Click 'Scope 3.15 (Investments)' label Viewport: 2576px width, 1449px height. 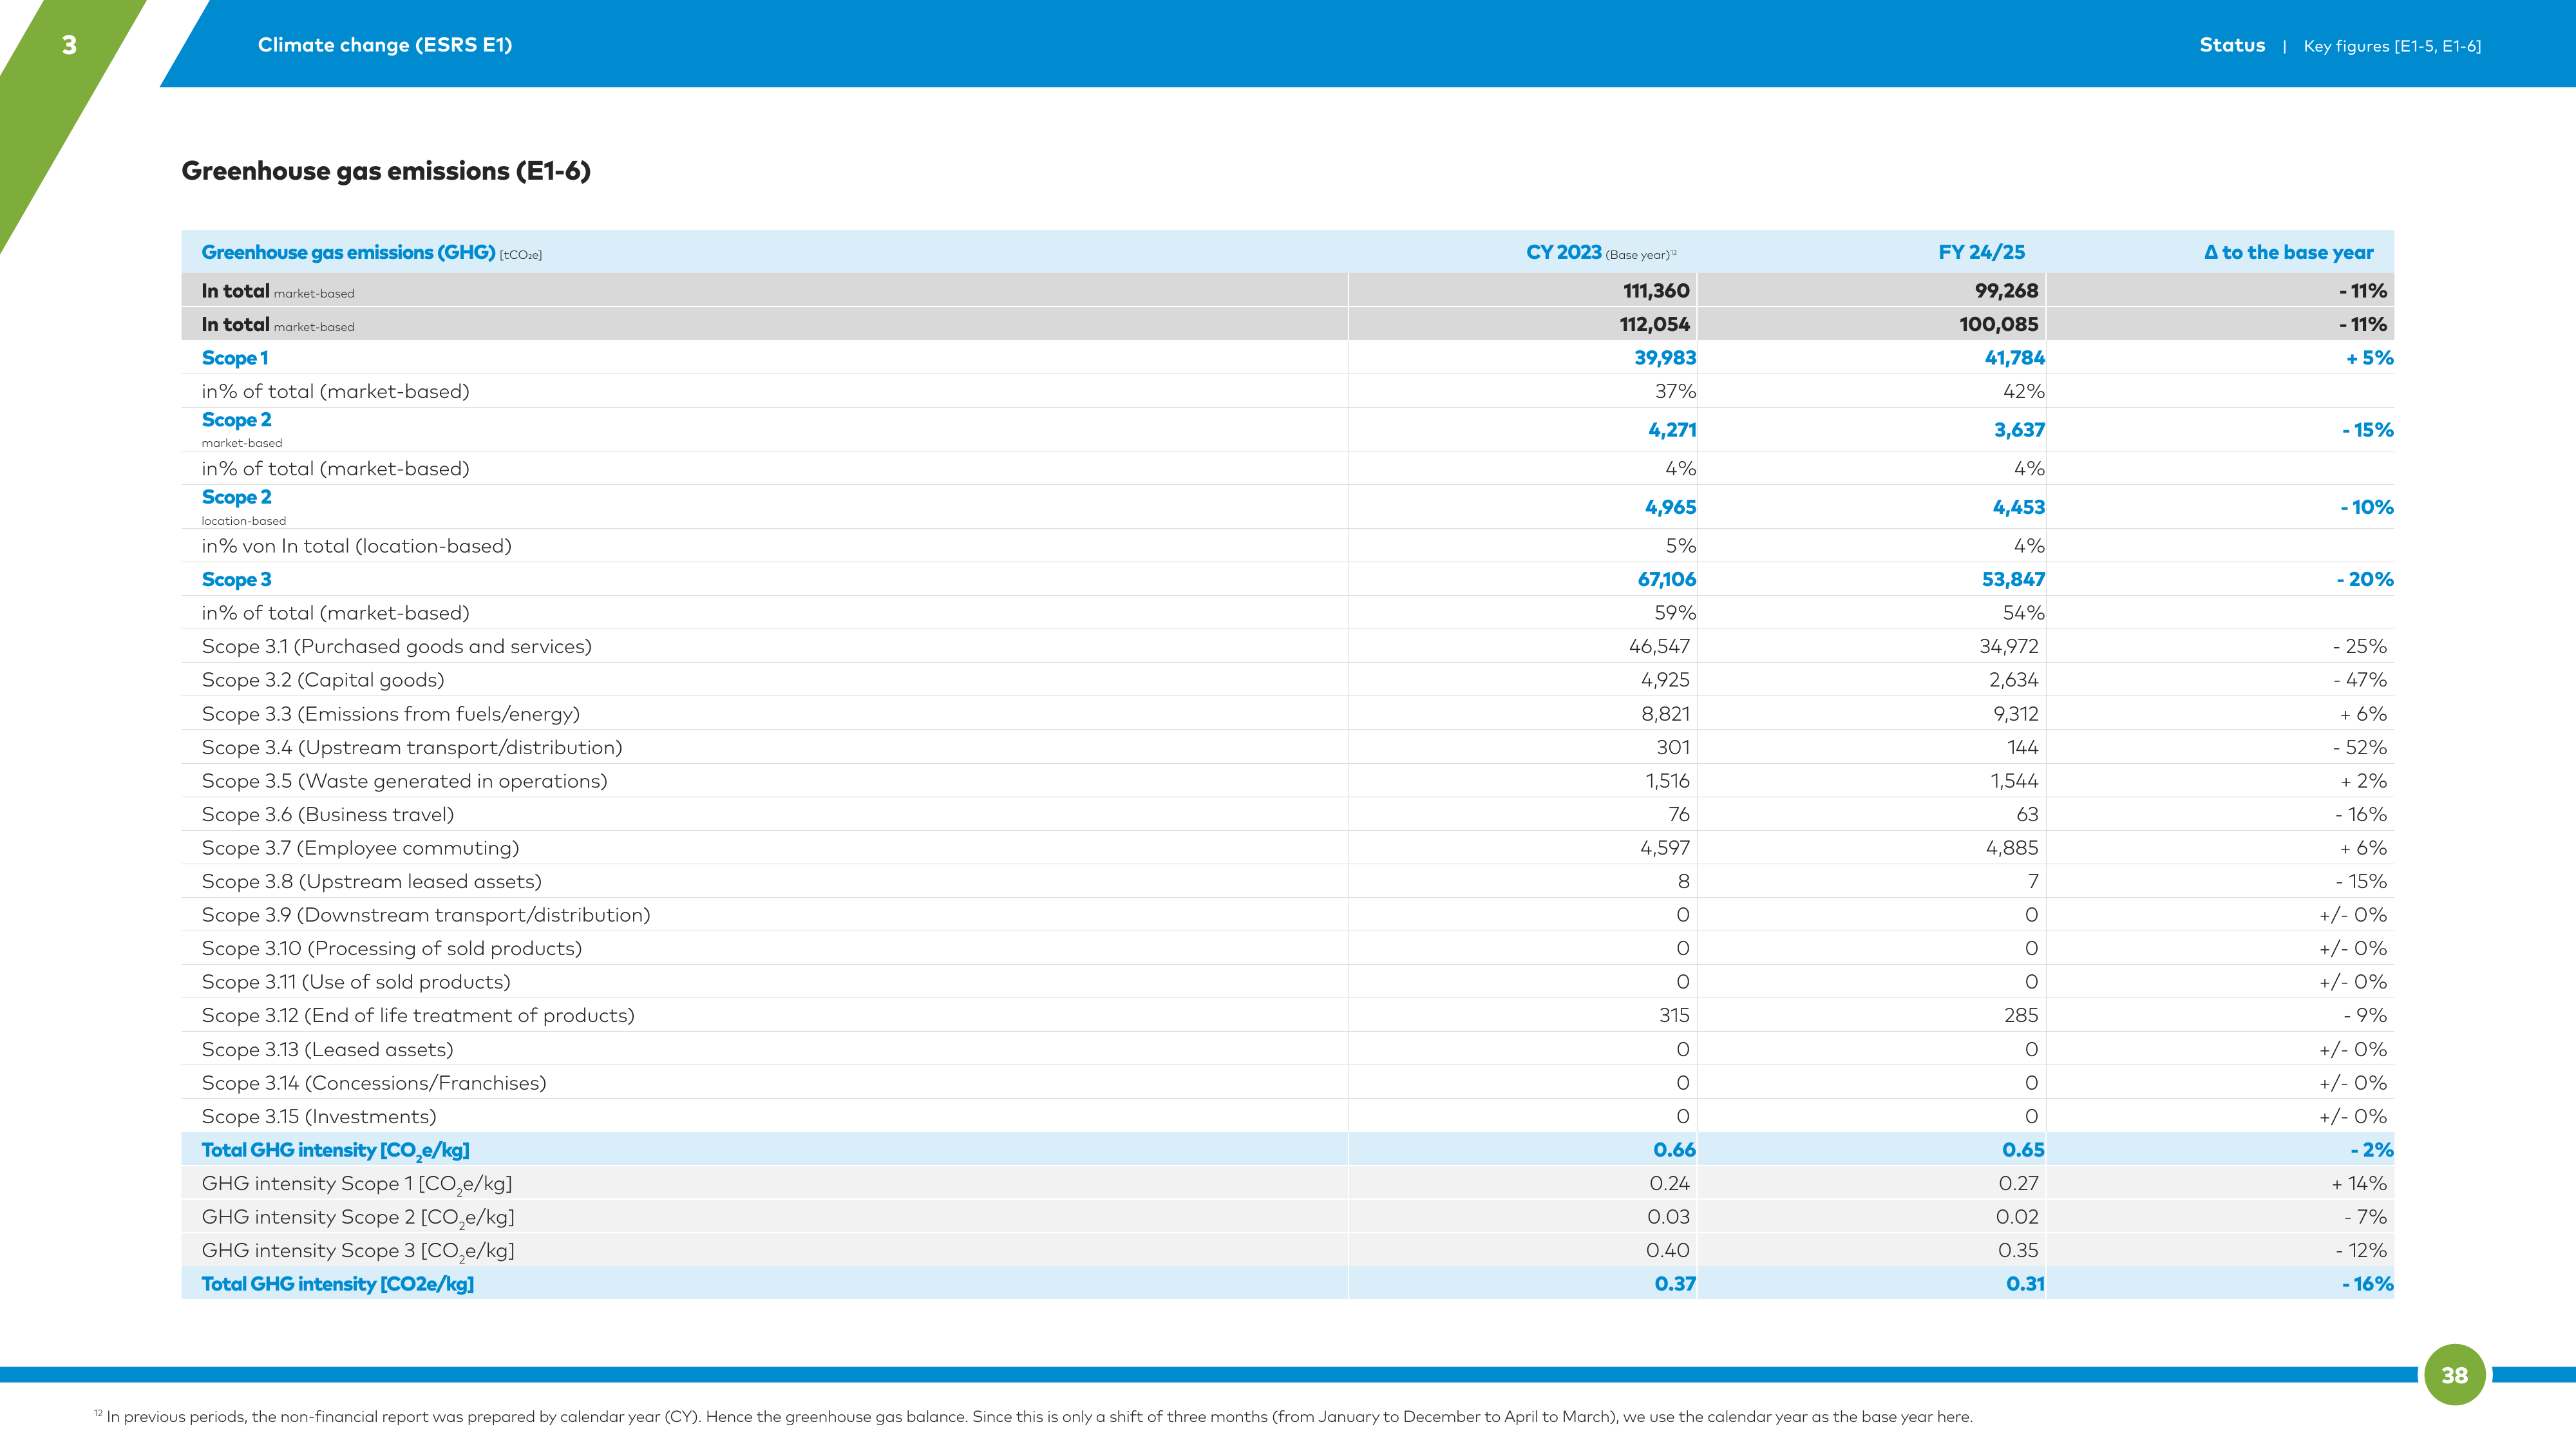[x=319, y=1116]
